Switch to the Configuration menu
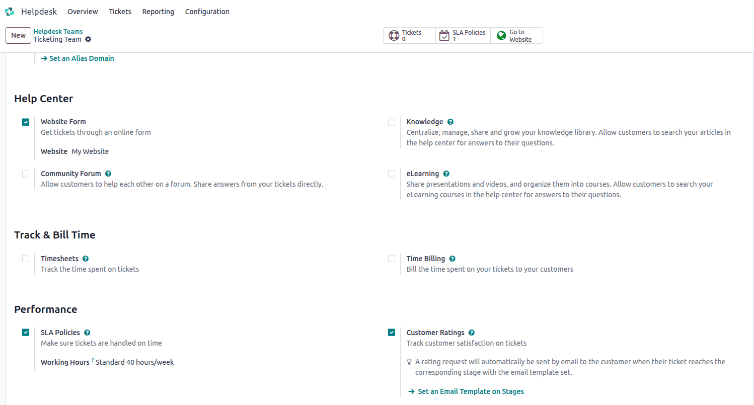754x405 pixels. 207,11
